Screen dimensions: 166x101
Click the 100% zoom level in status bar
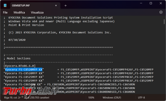(91, 97)
